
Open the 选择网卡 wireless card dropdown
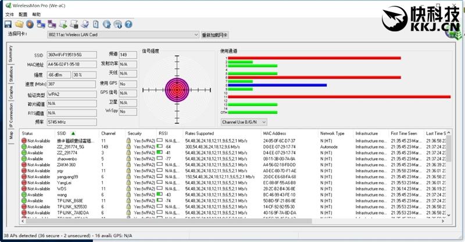(x=123, y=35)
